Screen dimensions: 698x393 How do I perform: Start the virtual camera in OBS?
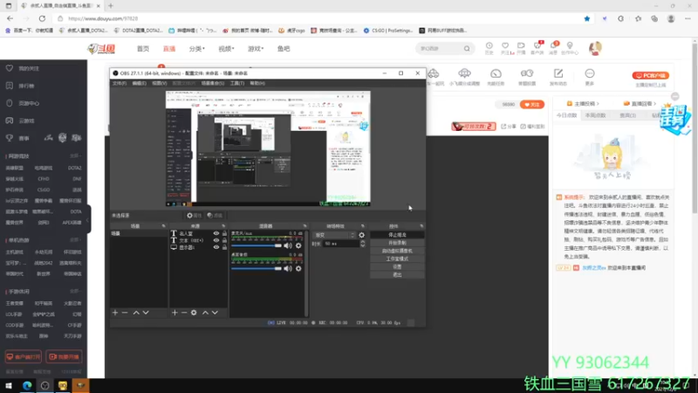[x=397, y=251]
